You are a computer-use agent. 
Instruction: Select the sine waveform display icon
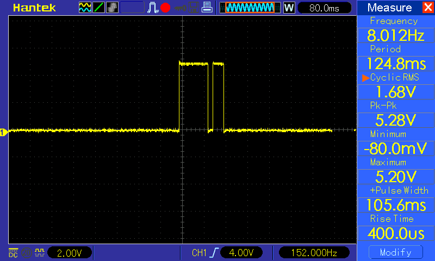(x=85, y=8)
